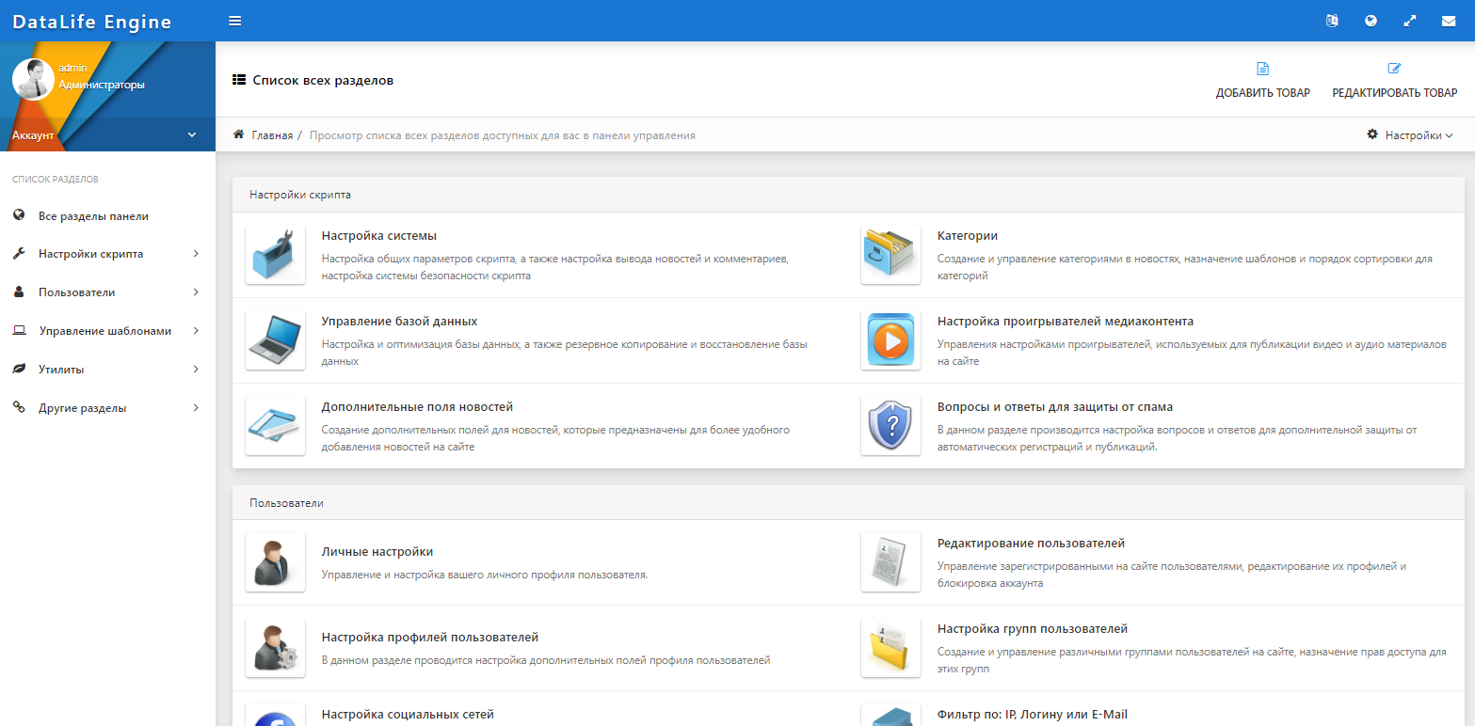Click the blue shield question mark icon
1475x726 pixels.
tap(890, 426)
